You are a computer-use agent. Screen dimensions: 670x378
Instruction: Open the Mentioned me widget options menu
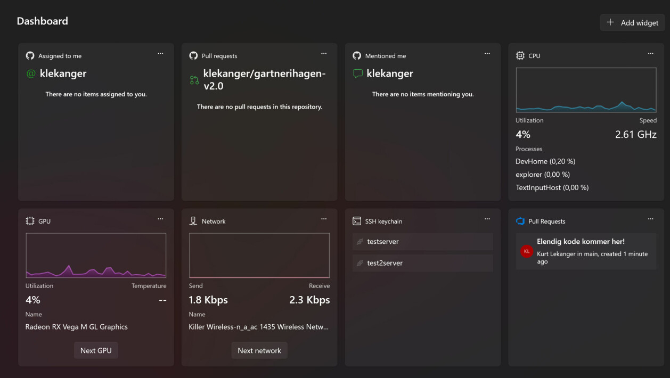487,54
